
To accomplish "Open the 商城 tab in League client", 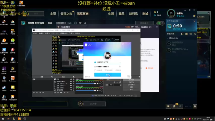I will pos(145,14).
